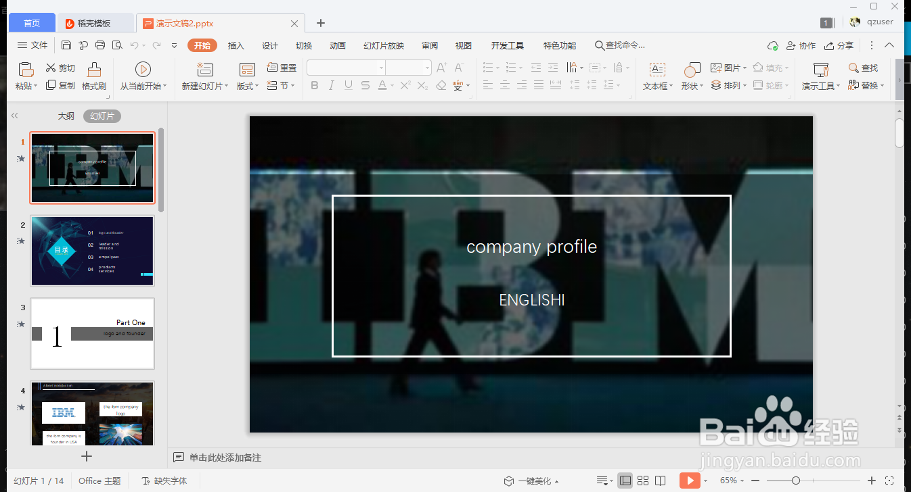The width and height of the screenshot is (911, 492).
Task: Click the Undo arrow icon
Action: (x=134, y=45)
